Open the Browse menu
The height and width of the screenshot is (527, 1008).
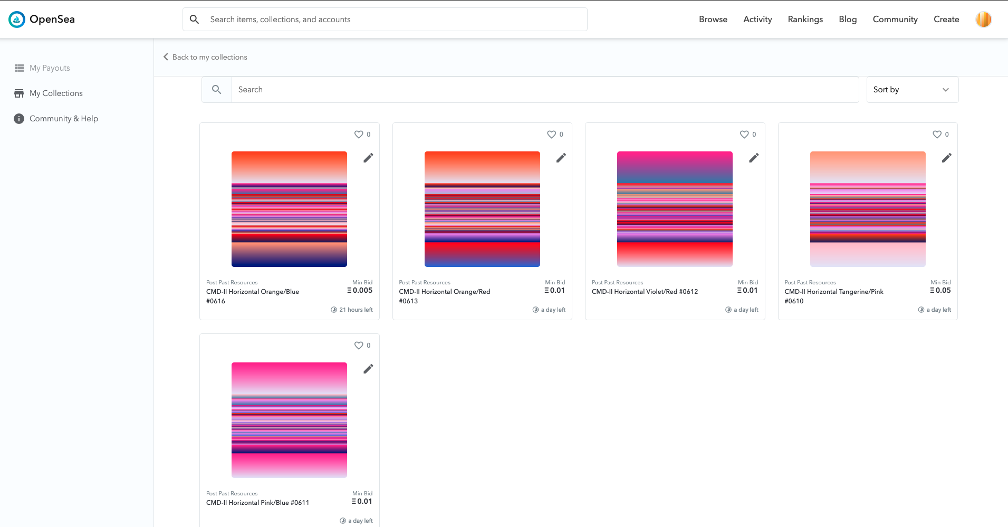pyautogui.click(x=713, y=20)
